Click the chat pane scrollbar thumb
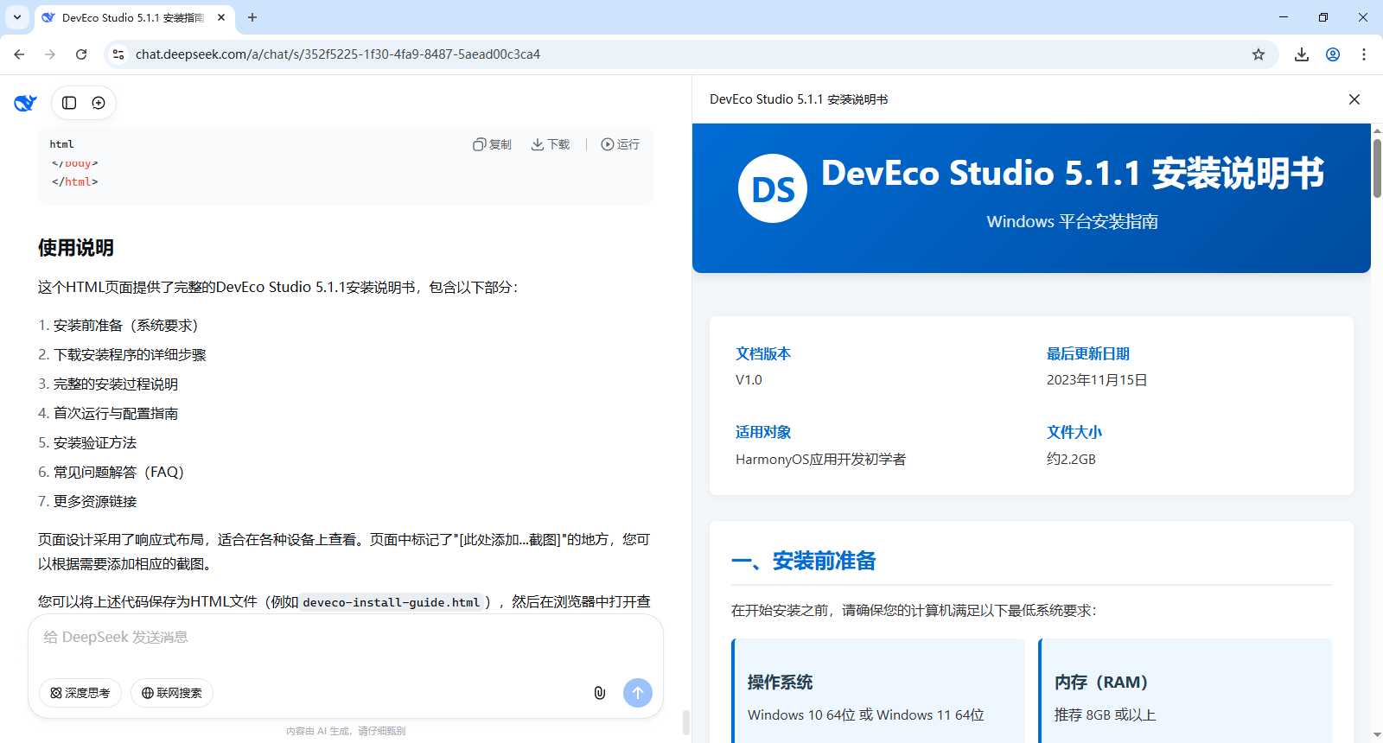The height and width of the screenshot is (743, 1383). click(686, 722)
